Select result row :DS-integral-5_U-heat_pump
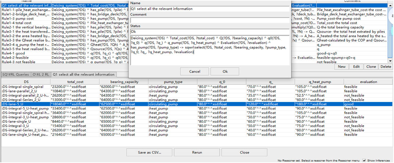Image resolution: width=394 pixels, height=163 pixels. point(197,108)
